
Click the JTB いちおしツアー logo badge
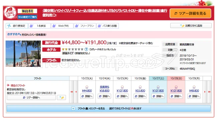point(10,13)
